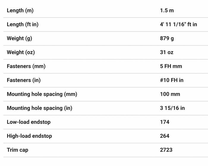The width and height of the screenshot is (208, 166).
Task: Click the Length (m) label
Action: [20, 10]
